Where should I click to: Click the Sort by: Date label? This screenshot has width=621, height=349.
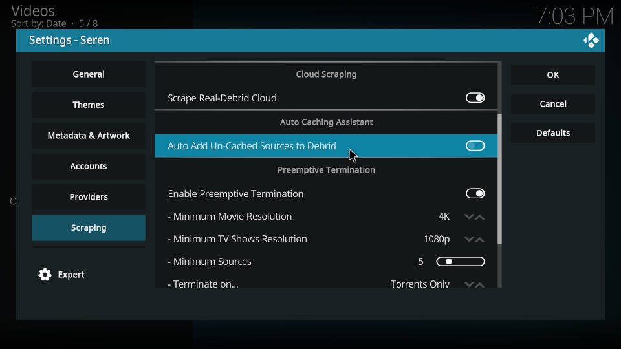(x=38, y=24)
